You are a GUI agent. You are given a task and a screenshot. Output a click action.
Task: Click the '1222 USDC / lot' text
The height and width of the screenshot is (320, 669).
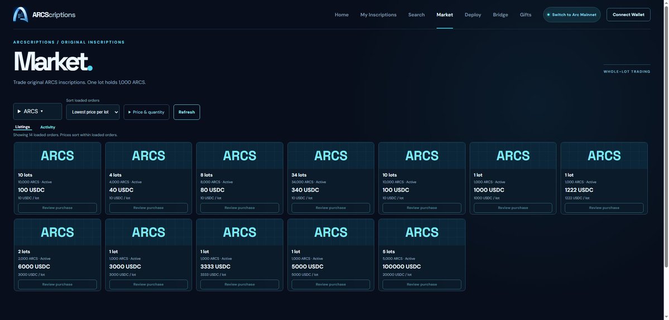(x=577, y=198)
